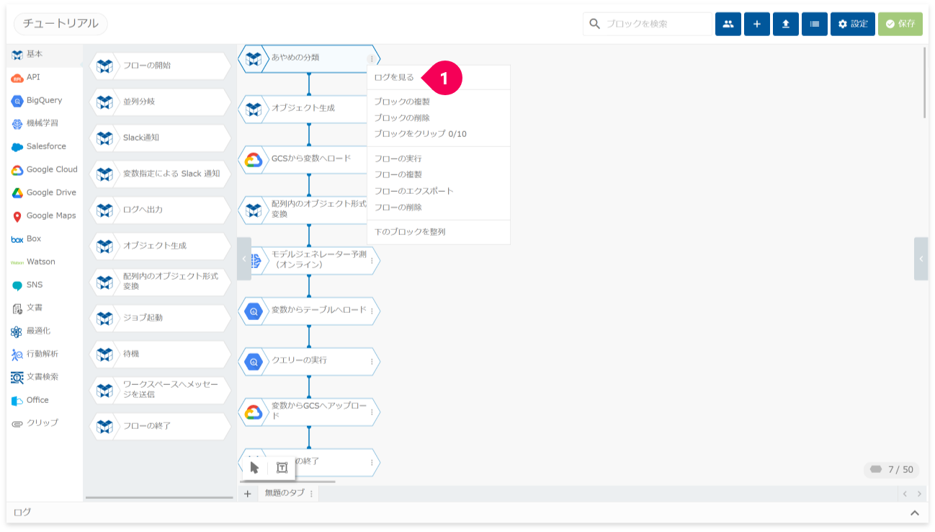Open options menu for クエリーの実行 block
Screen dimensions: 935x532
(x=372, y=361)
